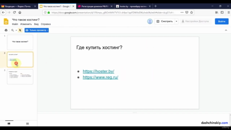This screenshot has width=231, height=130.
Task: Go to browser Home page
Action: click(x=20, y=13)
